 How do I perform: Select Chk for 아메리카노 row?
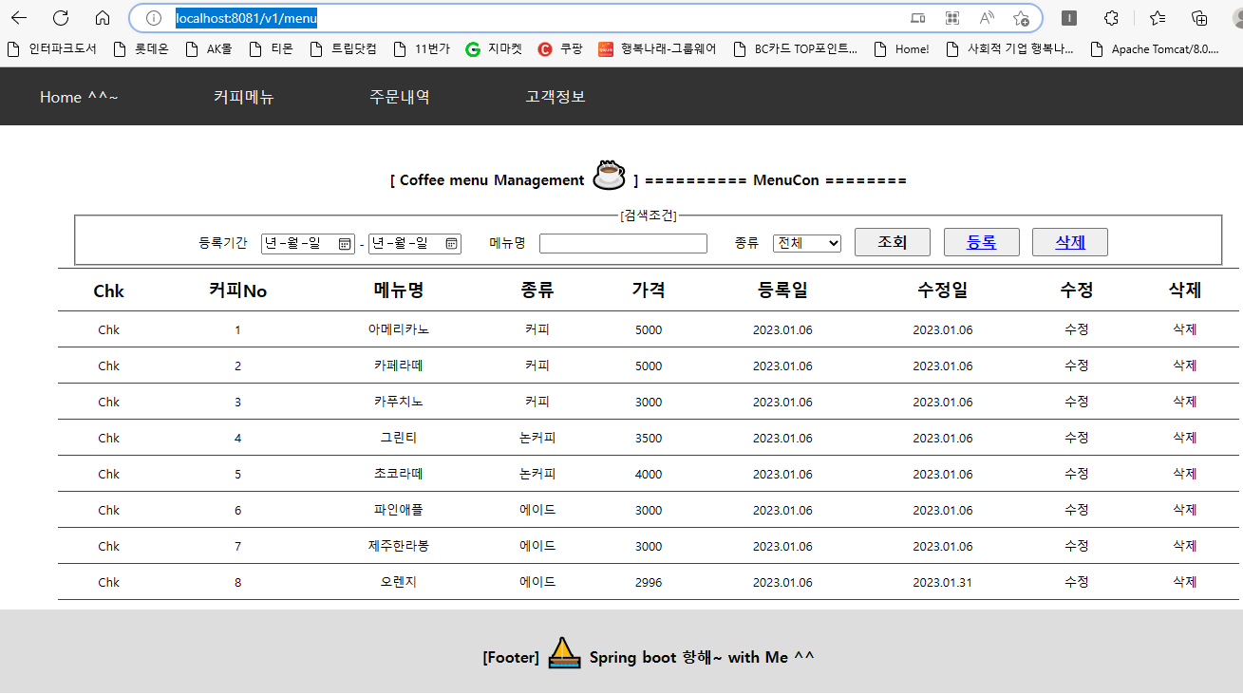pos(109,329)
